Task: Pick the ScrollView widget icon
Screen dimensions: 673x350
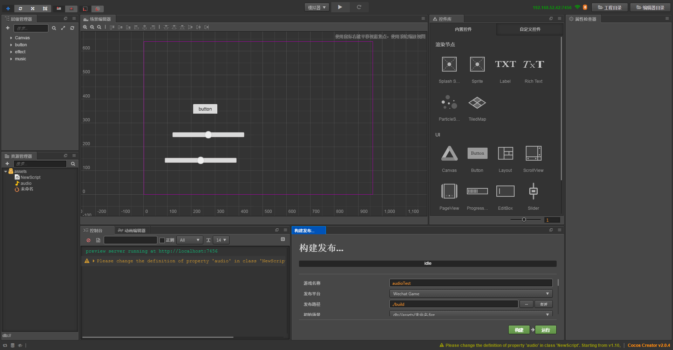Action: coord(533,154)
